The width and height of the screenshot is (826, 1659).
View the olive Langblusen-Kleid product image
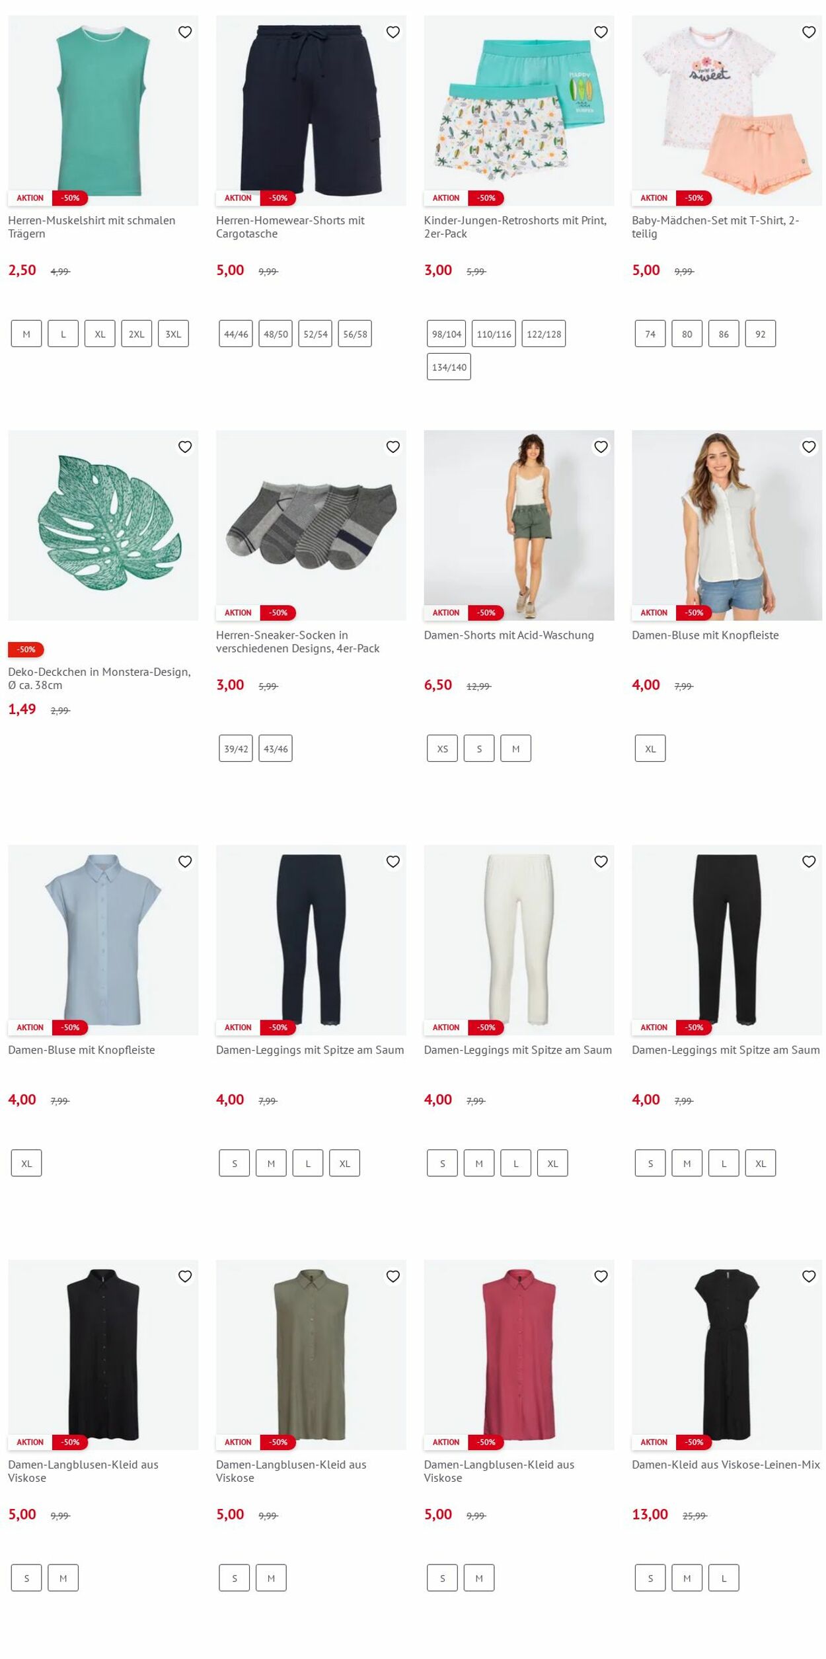[311, 1354]
